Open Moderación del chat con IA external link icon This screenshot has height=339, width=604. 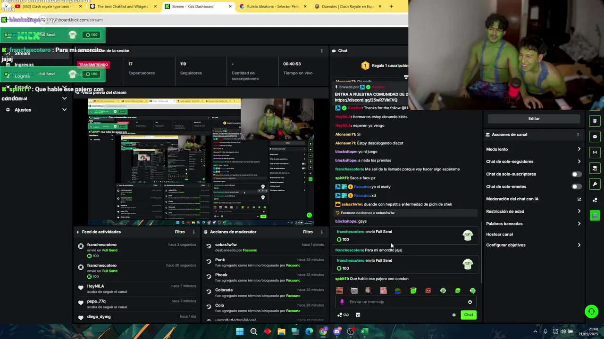579,199
